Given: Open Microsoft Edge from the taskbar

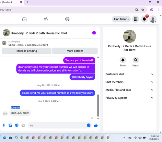Looking at the screenshot, I should [5, 138].
